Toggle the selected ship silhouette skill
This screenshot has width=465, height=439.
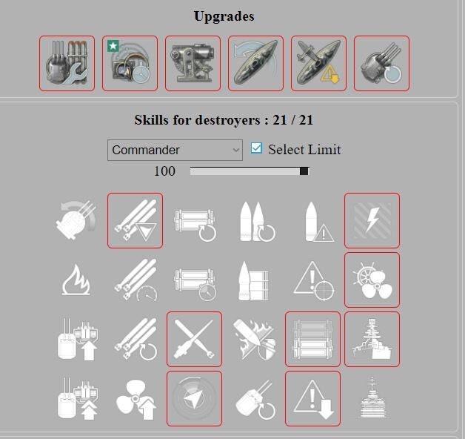pyautogui.click(x=372, y=339)
